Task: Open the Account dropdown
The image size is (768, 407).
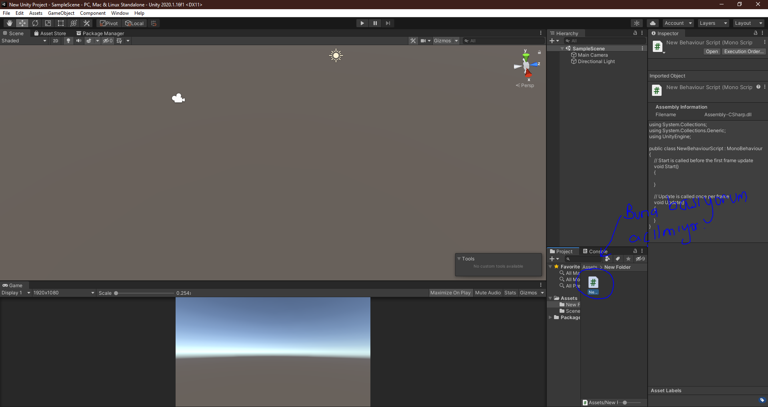Action: click(x=678, y=23)
